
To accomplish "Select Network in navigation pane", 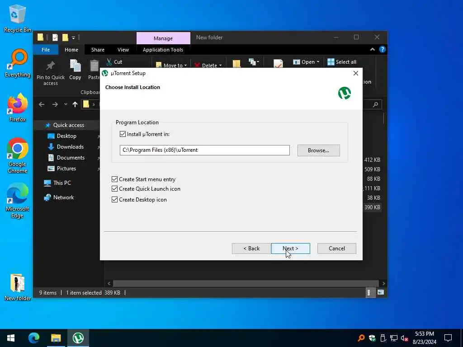I will pyautogui.click(x=63, y=197).
